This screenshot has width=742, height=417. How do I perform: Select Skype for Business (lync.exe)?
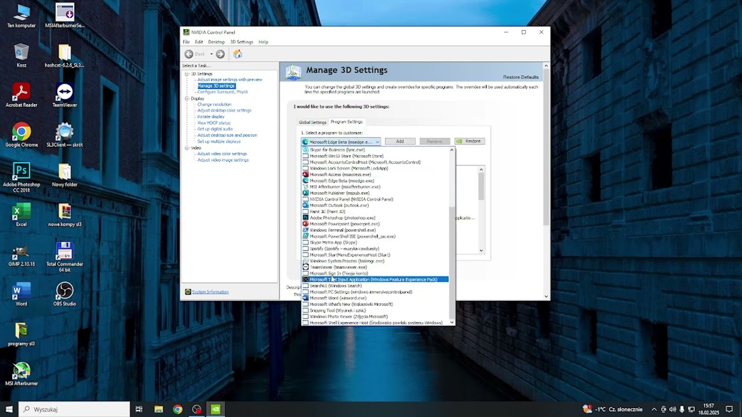click(375, 150)
